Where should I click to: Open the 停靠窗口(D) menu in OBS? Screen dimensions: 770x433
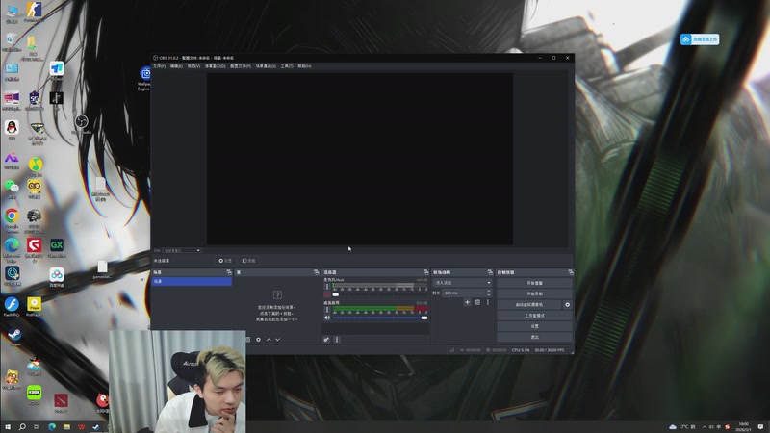[x=215, y=66]
